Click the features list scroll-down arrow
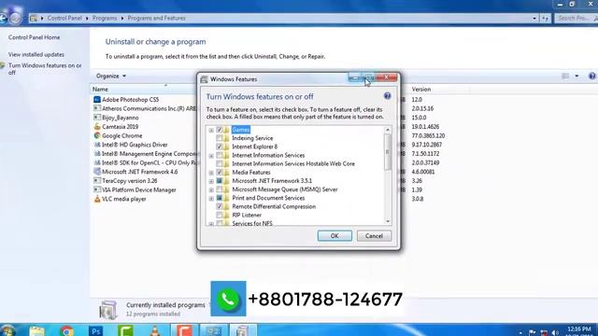 click(x=388, y=221)
